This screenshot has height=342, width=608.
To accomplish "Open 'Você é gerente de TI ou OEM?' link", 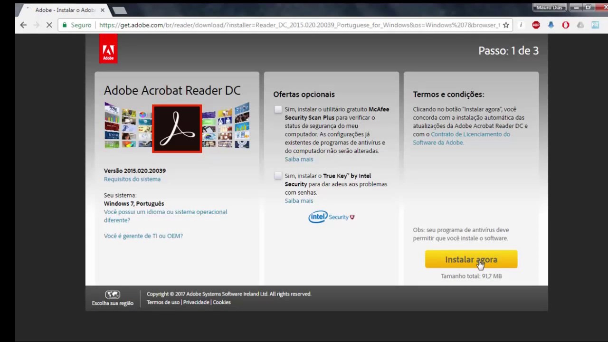I will (143, 236).
